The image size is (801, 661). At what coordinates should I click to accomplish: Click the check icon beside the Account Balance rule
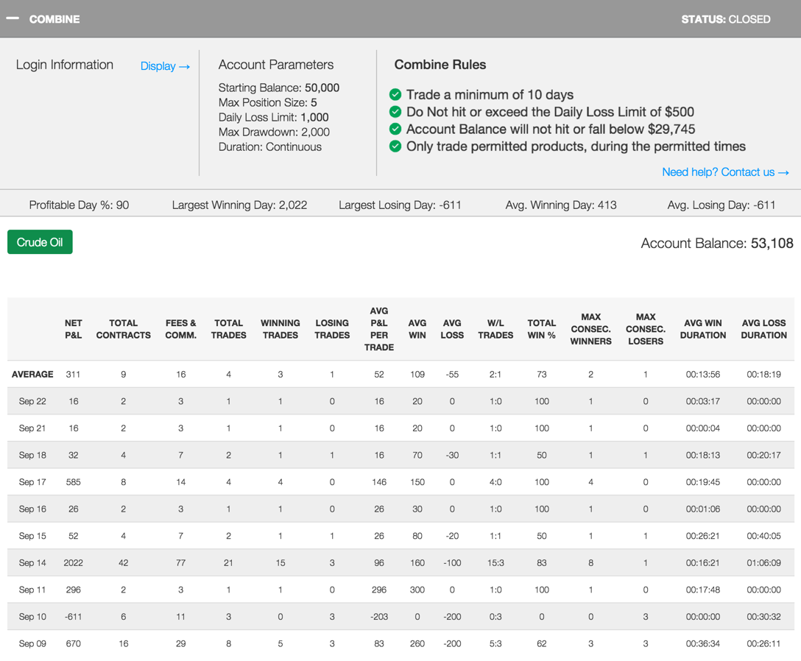[x=395, y=129]
